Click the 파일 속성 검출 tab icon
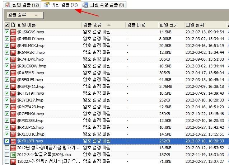 85,5
